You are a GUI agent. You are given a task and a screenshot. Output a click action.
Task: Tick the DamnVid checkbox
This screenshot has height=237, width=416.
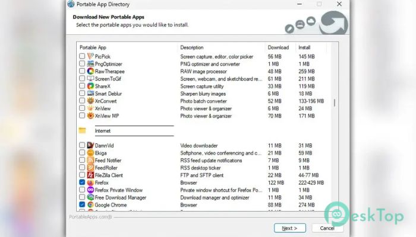82,145
